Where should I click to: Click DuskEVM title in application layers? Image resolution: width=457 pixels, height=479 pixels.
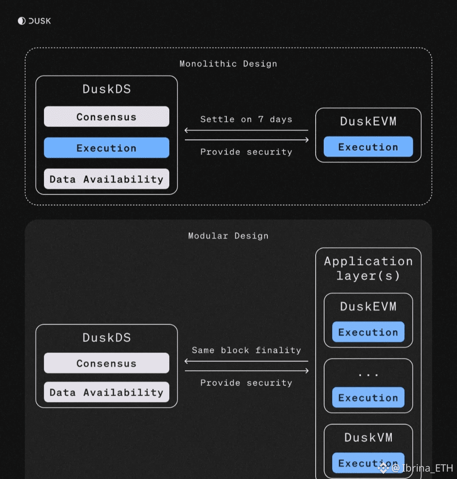[369, 306]
